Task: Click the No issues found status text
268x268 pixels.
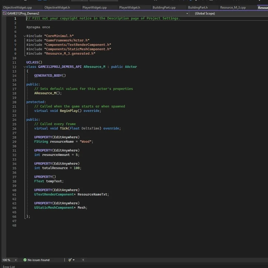Action: click(x=38, y=260)
